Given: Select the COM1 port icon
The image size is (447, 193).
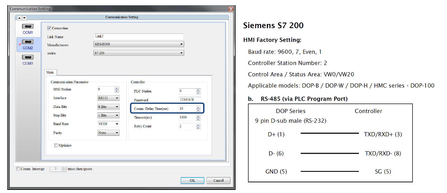Looking at the screenshot, I should coord(28,27).
